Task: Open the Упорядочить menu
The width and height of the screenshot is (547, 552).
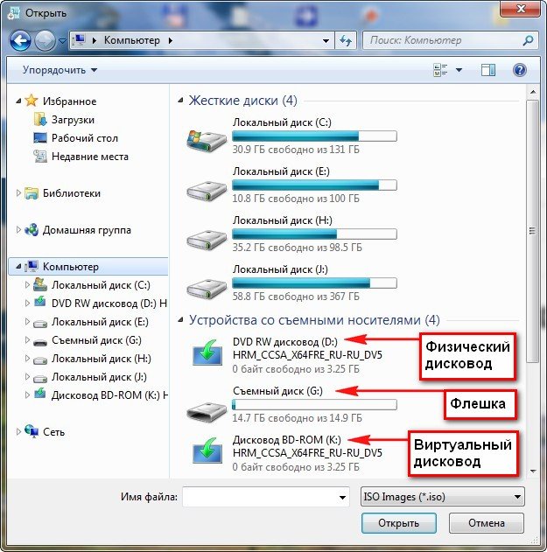Action: tap(60, 70)
